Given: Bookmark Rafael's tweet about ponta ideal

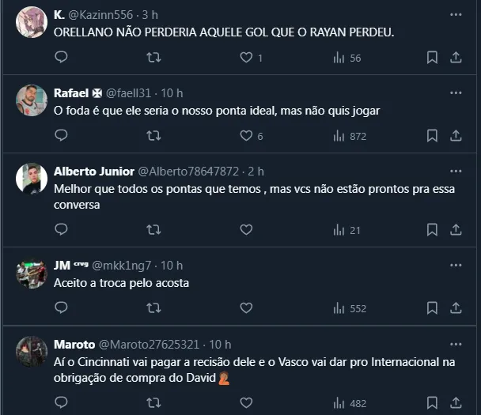Looking at the screenshot, I should pyautogui.click(x=432, y=136).
